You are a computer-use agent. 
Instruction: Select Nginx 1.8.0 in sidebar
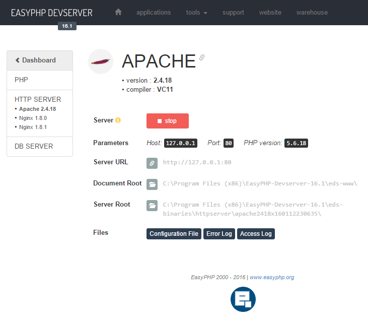click(x=33, y=118)
